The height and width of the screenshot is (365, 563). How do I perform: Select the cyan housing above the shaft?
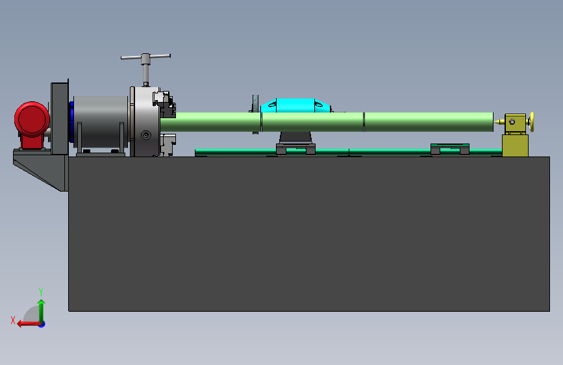[295, 106]
